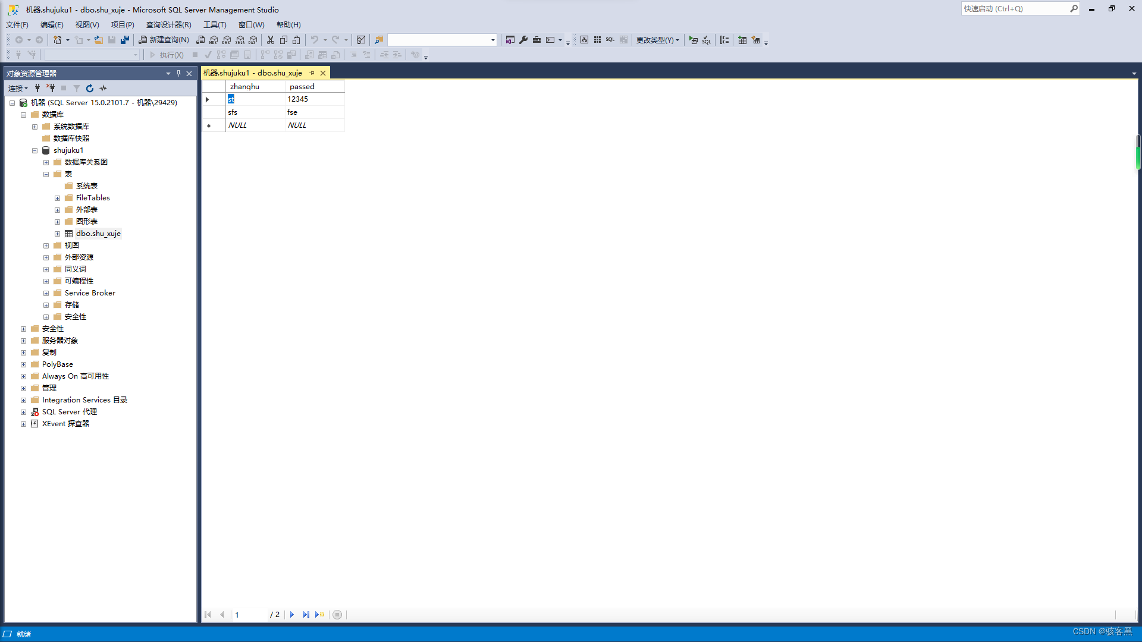Click the Execute SQL run icon
The height and width of the screenshot is (642, 1142).
click(x=693, y=40)
